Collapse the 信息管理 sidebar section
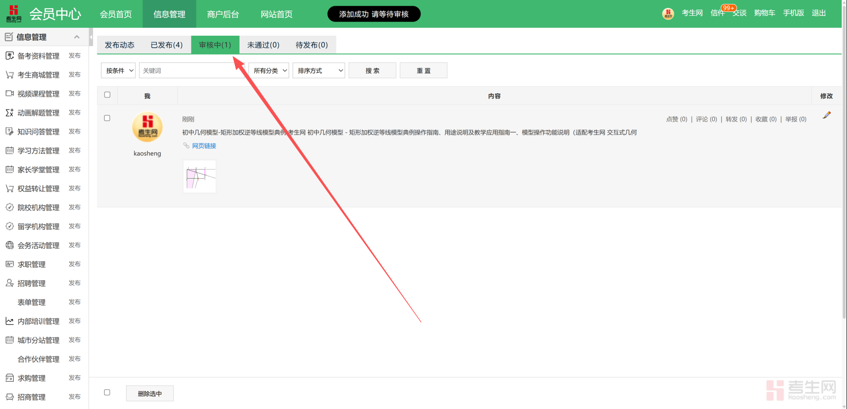847x409 pixels. [77, 37]
